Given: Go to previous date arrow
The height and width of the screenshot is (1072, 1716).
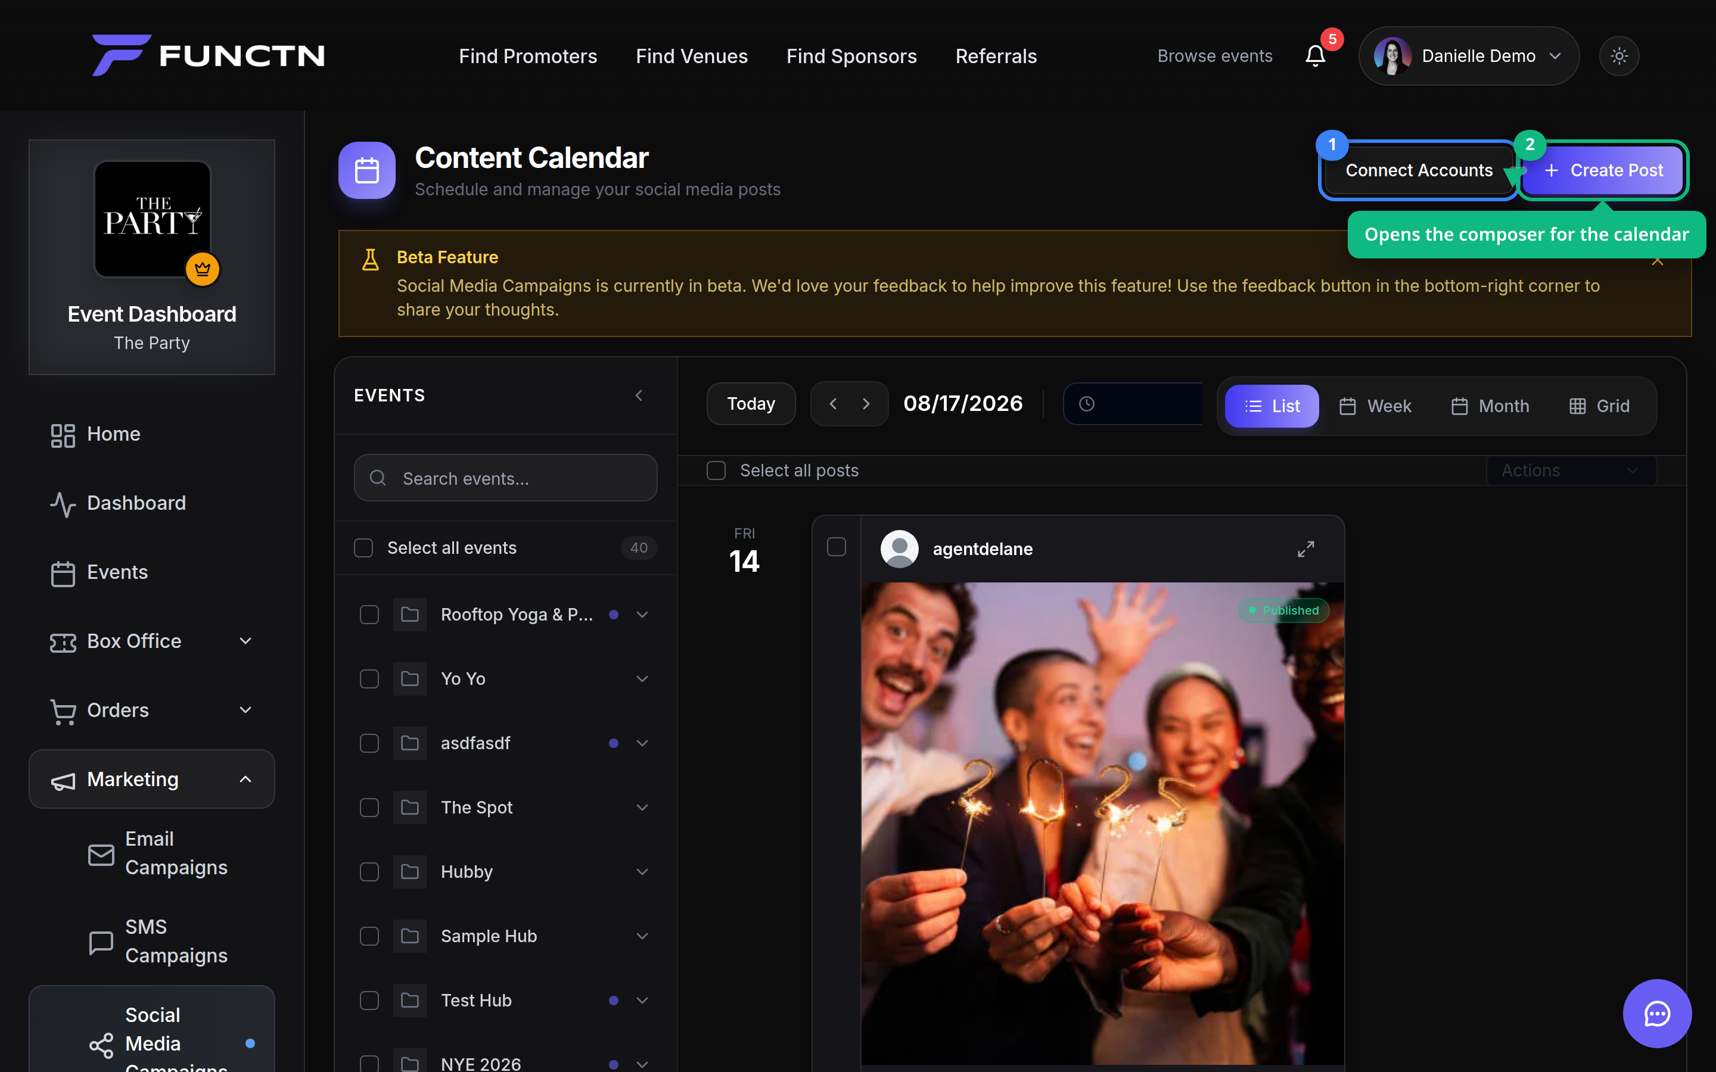Looking at the screenshot, I should [x=833, y=403].
